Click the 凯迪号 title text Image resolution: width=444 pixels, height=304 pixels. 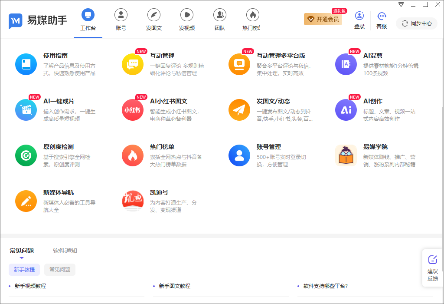[159, 192]
